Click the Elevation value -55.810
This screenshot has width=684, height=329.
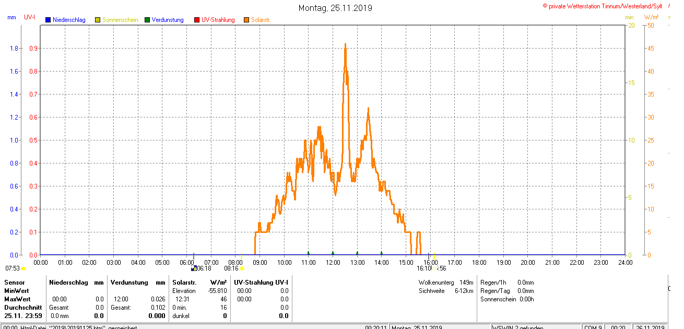point(217,290)
